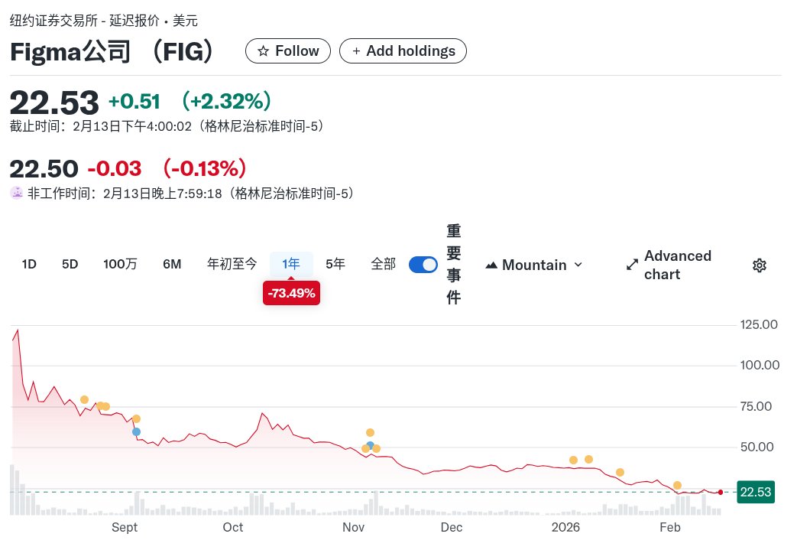Click Add holdings button
This screenshot has height=550, width=797.
pos(403,51)
